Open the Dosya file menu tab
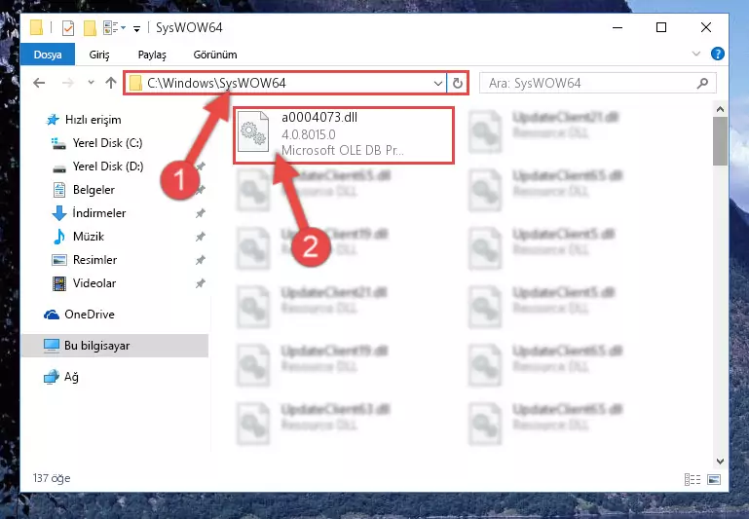The image size is (749, 519). [48, 55]
